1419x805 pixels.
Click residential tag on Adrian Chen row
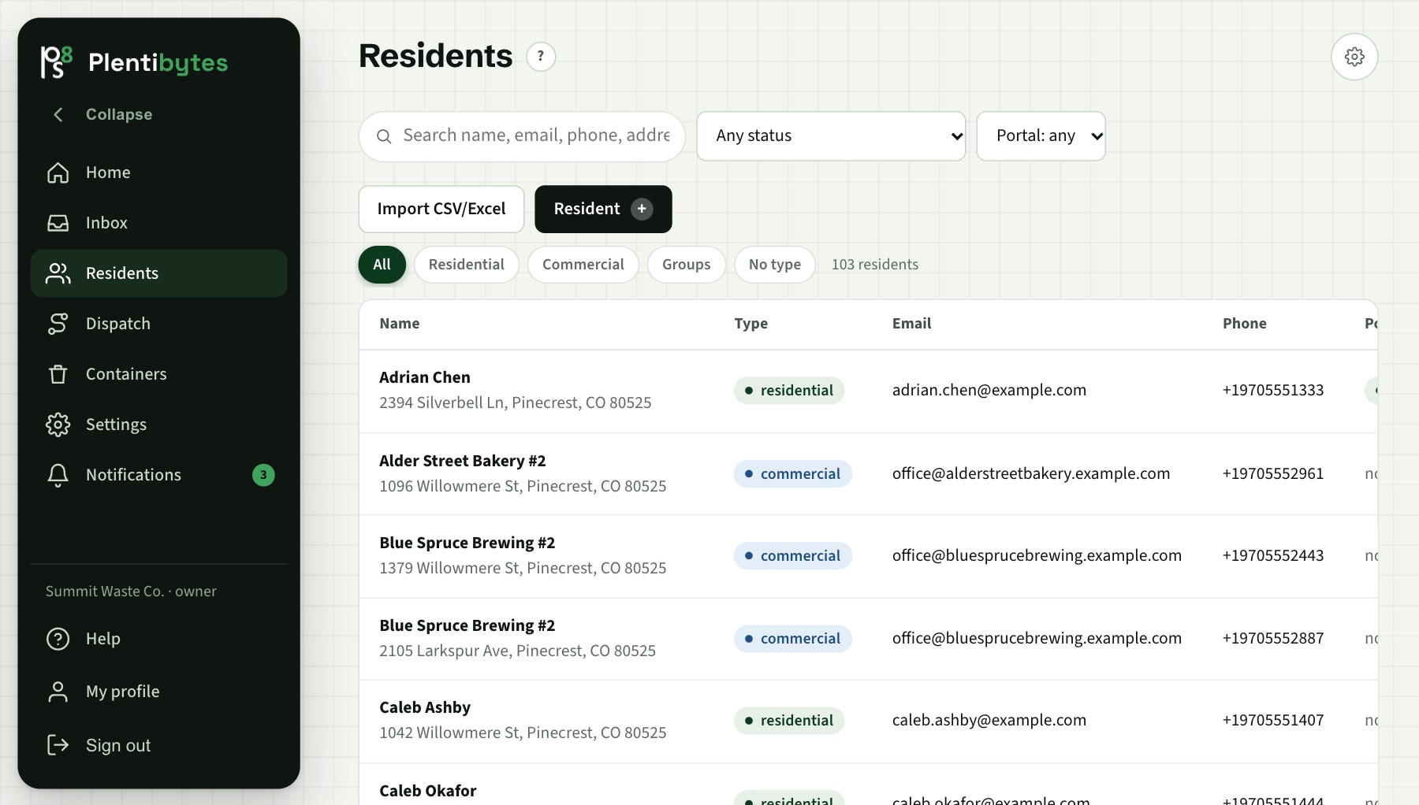(x=789, y=391)
